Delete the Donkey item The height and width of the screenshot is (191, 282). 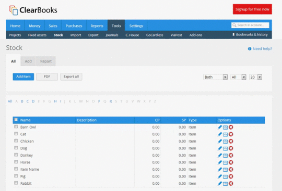[231, 155]
